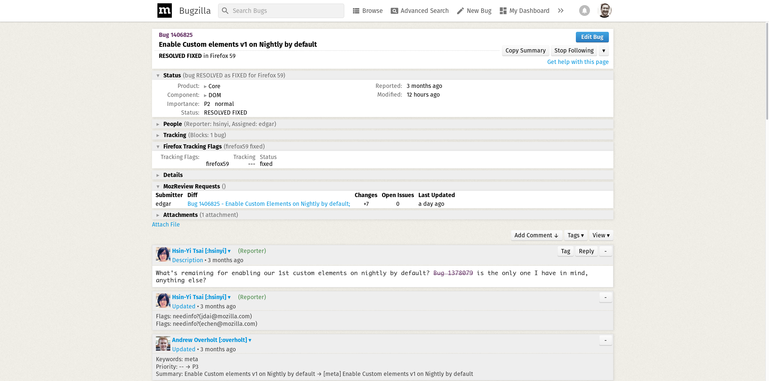Click the 'RESOLVED FIXED' status value
Image resolution: width=769 pixels, height=381 pixels.
coord(225,112)
